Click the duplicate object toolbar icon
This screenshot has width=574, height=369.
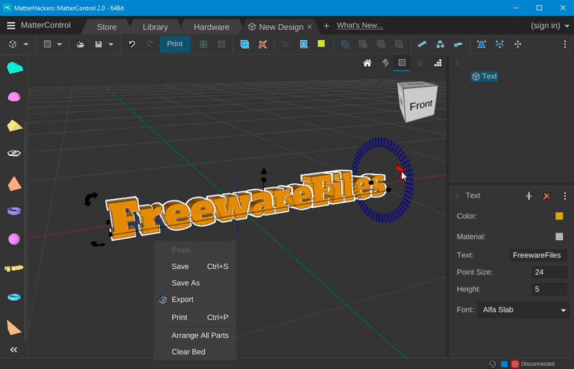tap(245, 44)
